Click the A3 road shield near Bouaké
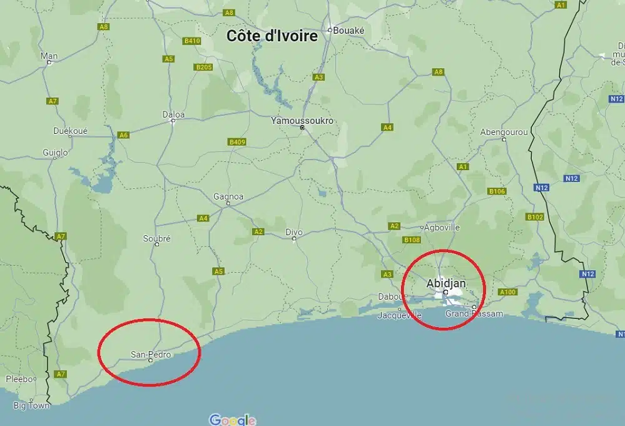This screenshot has height=426, width=625. pyautogui.click(x=318, y=77)
